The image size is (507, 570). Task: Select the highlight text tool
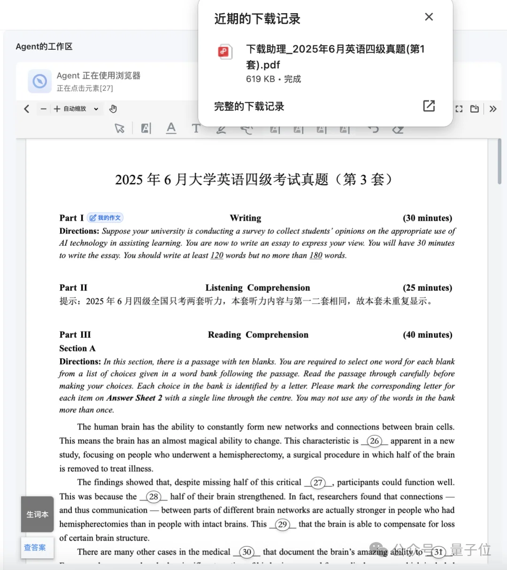coord(145,128)
